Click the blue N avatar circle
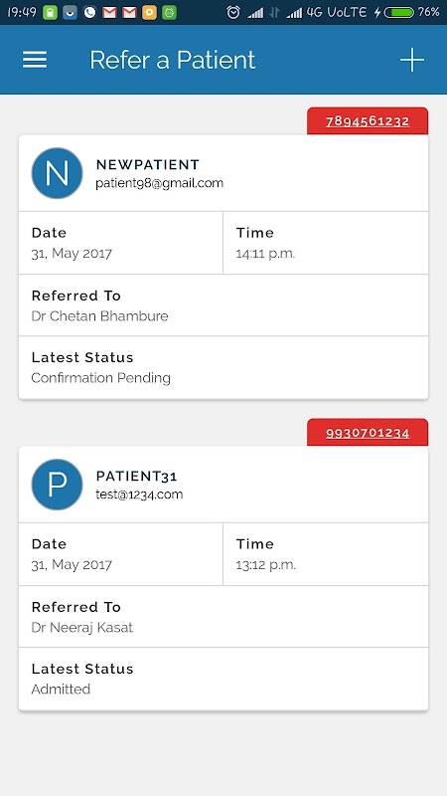 [57, 173]
